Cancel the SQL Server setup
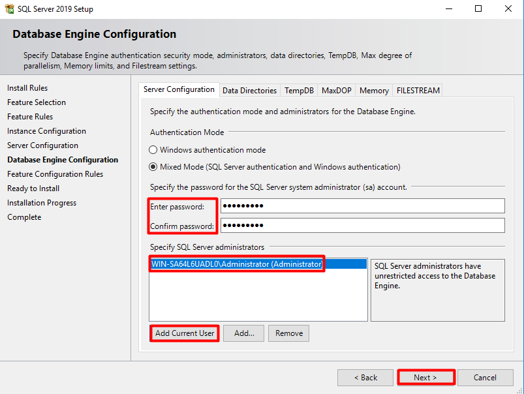The image size is (524, 394). (x=485, y=378)
